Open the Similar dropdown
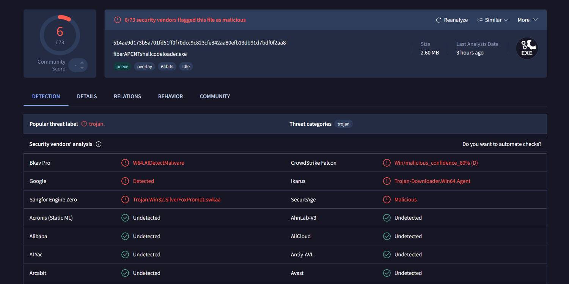 click(x=492, y=20)
